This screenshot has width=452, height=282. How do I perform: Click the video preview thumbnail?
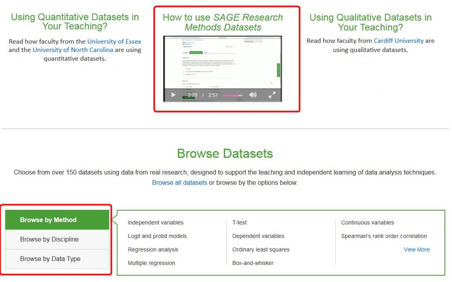pos(222,68)
